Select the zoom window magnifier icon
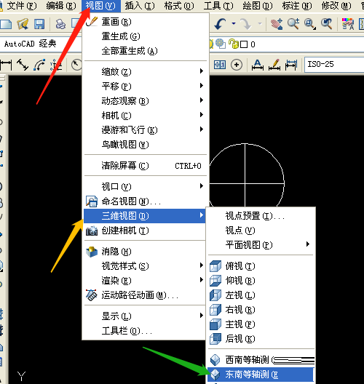The width and height of the screenshot is (364, 384). pyautogui.click(x=310, y=24)
